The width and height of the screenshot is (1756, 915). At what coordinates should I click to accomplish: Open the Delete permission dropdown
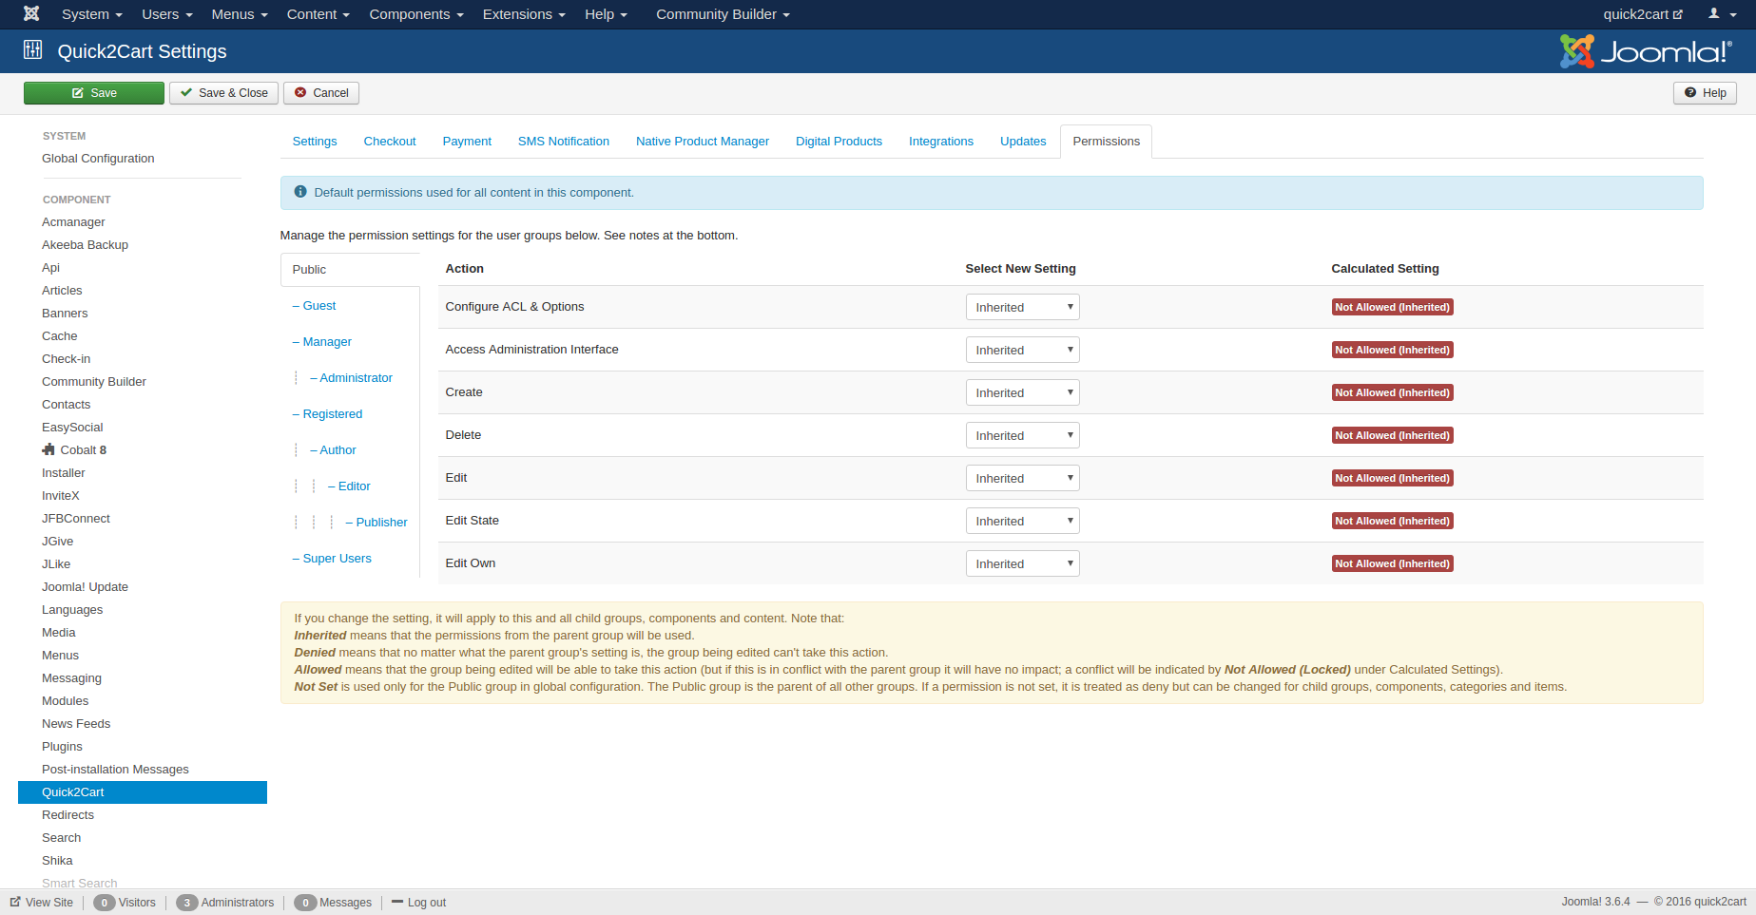[1022, 435]
